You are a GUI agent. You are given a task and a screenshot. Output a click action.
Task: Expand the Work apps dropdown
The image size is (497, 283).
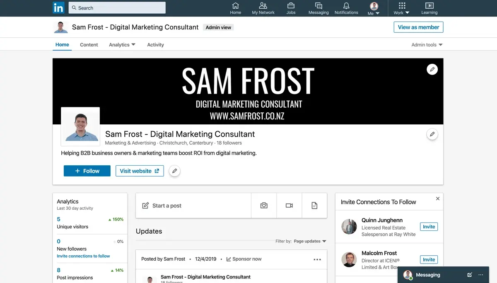(x=401, y=8)
